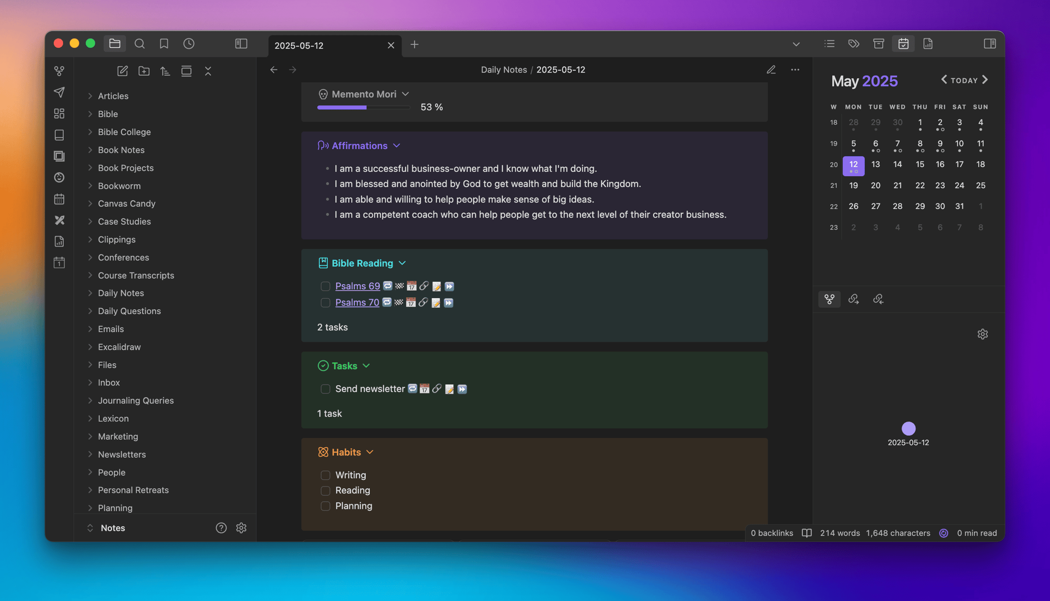Navigate back with left arrow
Viewport: 1050px width, 601px height.
click(274, 69)
